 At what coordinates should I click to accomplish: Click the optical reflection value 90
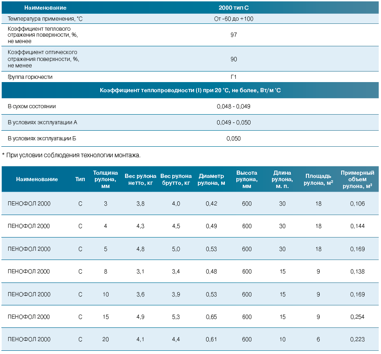[x=234, y=59]
